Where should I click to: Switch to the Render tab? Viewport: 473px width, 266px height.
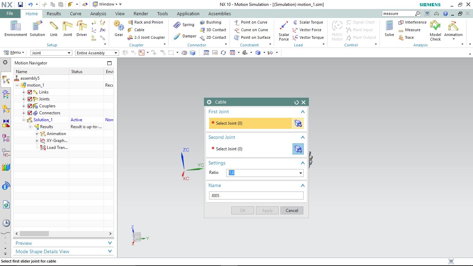tap(141, 14)
